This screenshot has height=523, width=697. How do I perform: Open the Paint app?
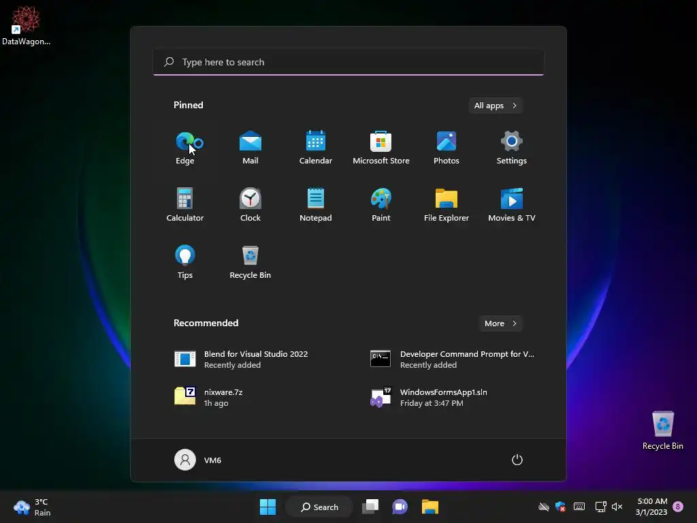tap(381, 205)
